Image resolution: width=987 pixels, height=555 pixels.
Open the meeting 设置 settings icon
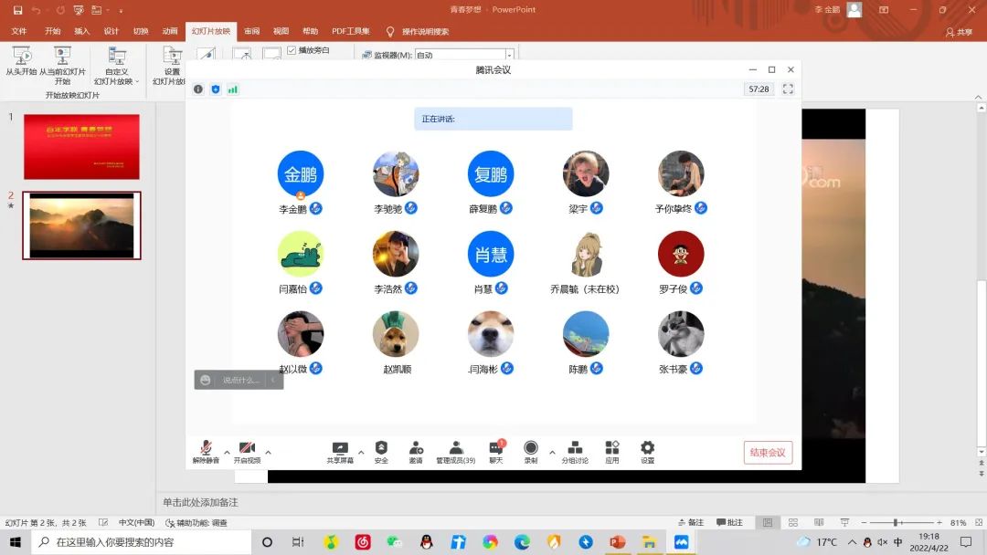tap(647, 451)
